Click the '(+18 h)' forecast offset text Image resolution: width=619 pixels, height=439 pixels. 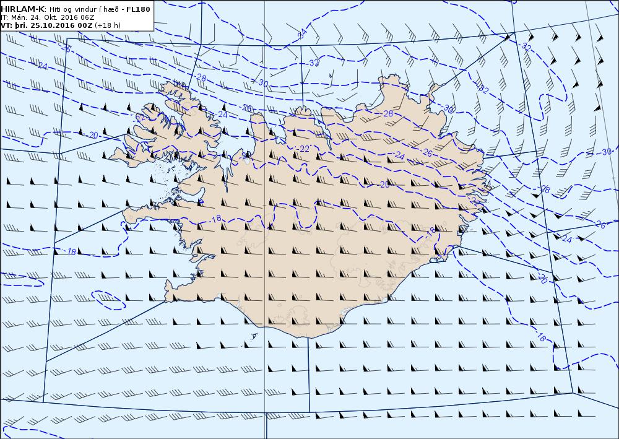[x=108, y=25]
